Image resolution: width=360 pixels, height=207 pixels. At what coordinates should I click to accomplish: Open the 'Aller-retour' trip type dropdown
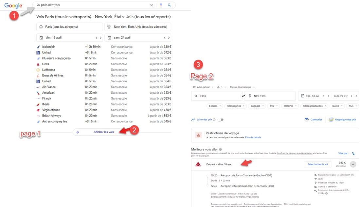point(203,87)
